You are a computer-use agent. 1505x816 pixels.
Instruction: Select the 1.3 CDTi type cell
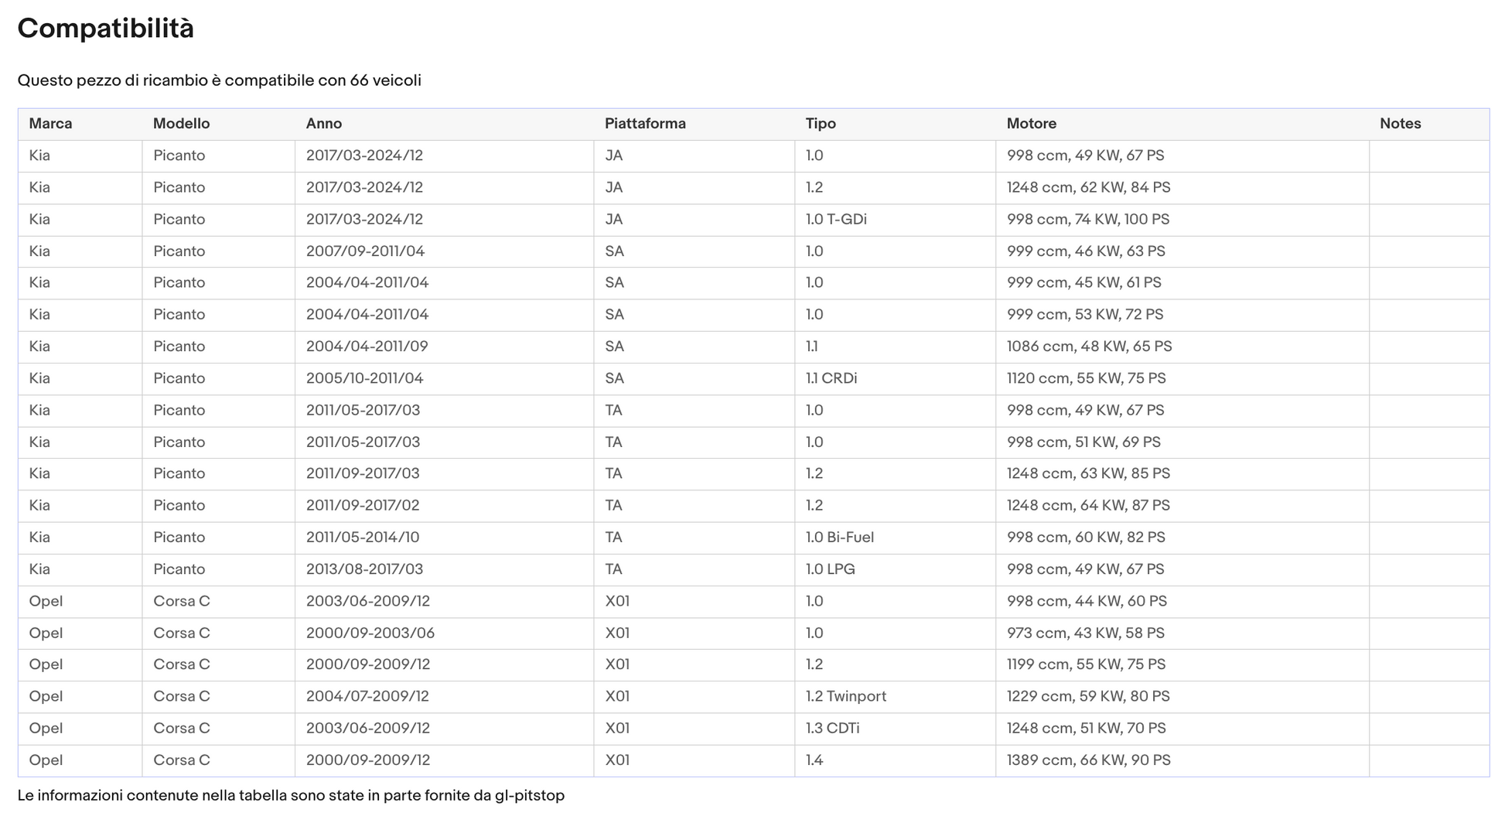[x=896, y=729]
